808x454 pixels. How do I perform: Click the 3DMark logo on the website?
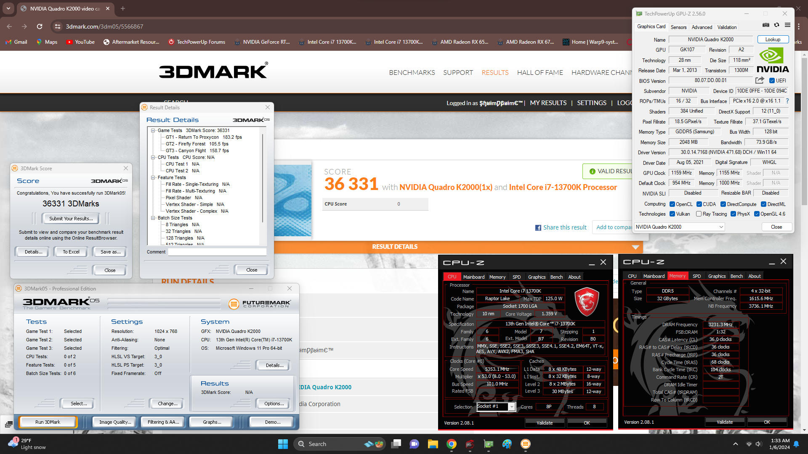[213, 71]
